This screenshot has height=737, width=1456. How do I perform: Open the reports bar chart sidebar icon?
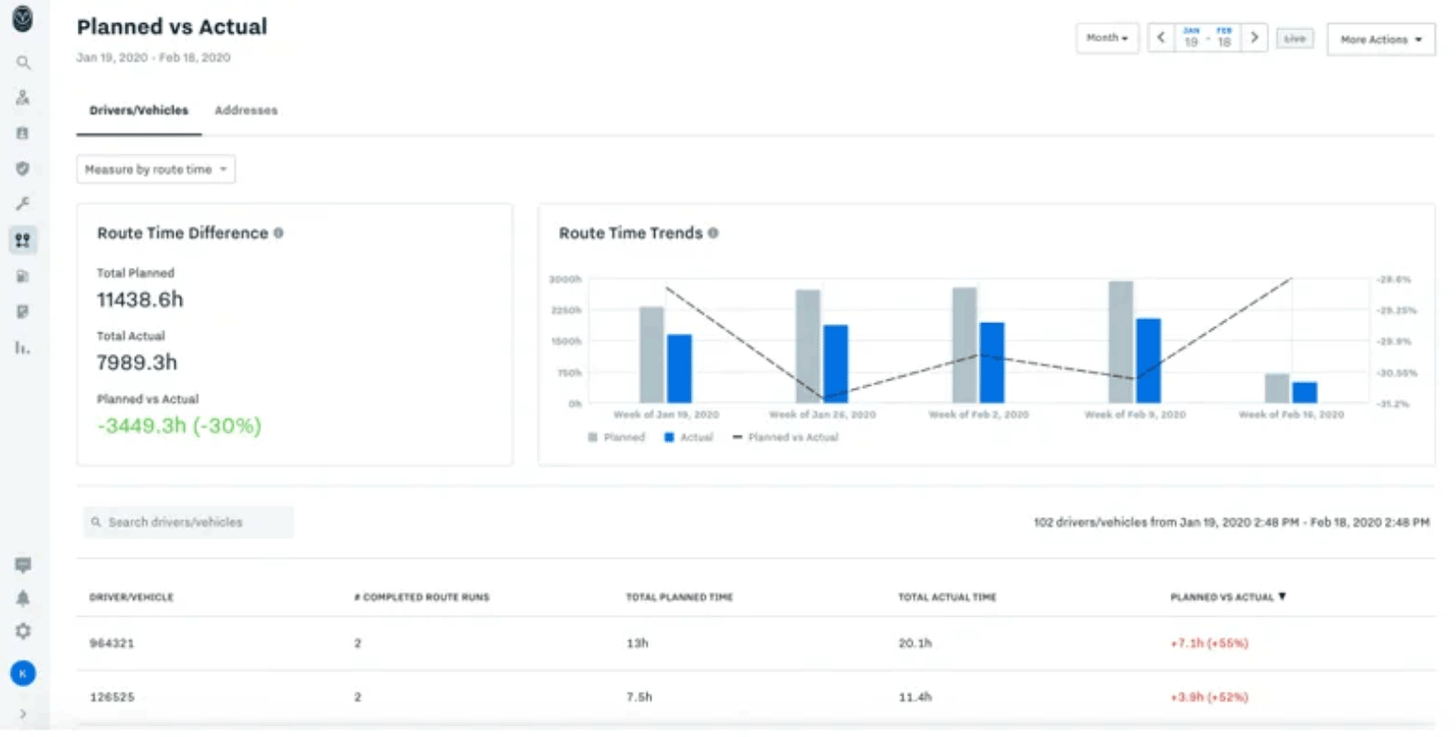[x=23, y=348]
